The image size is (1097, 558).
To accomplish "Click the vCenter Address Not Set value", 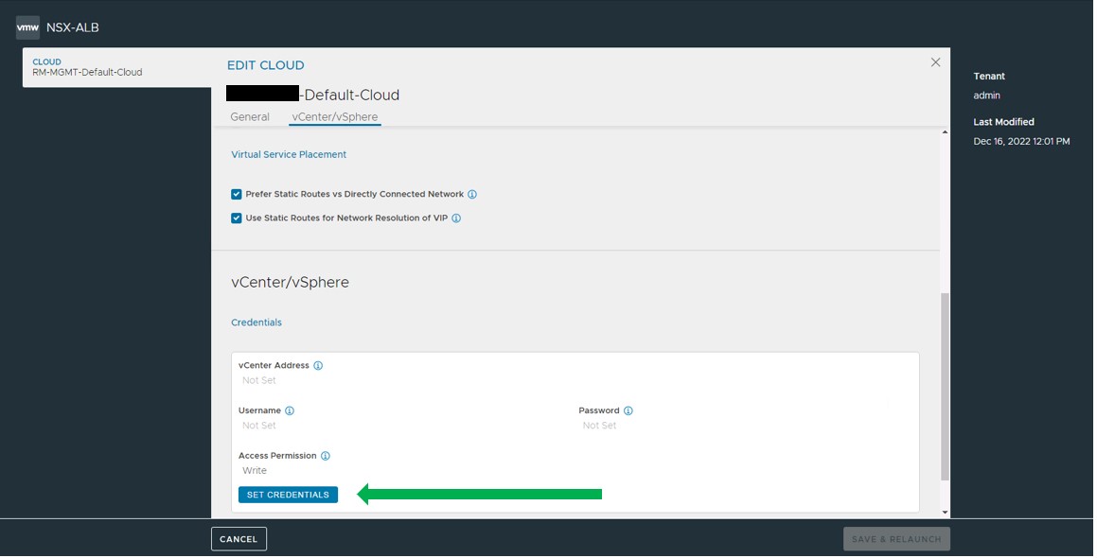I will [x=258, y=380].
